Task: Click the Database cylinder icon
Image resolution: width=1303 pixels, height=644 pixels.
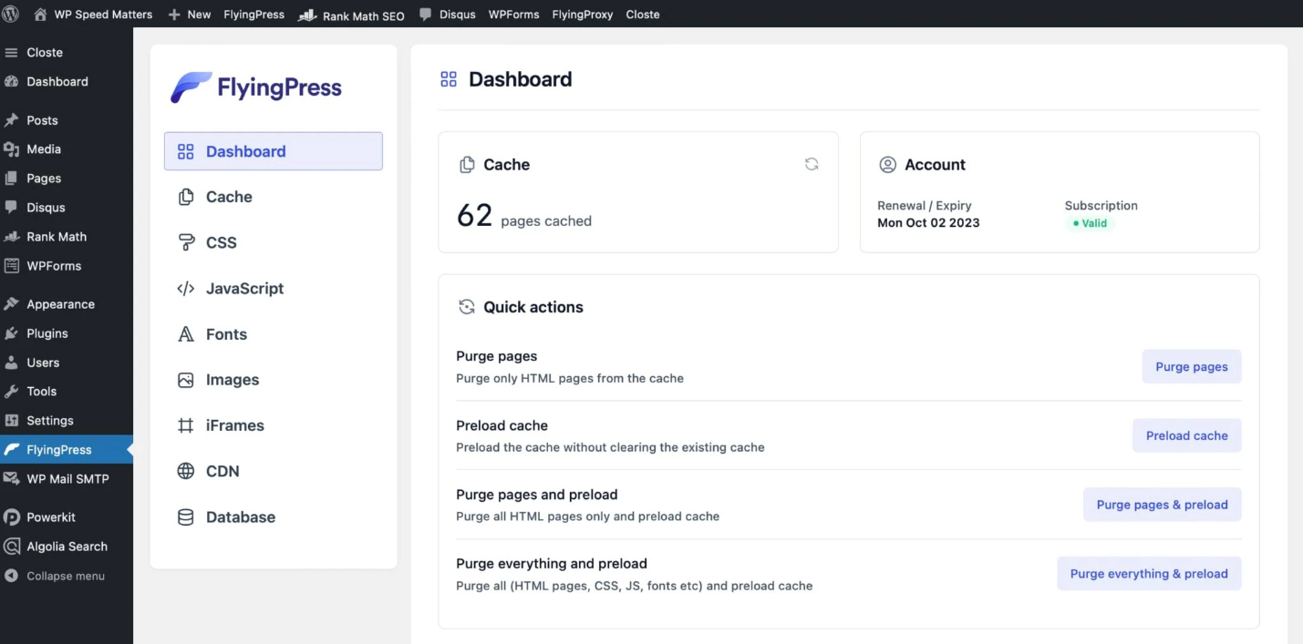Action: (x=186, y=517)
